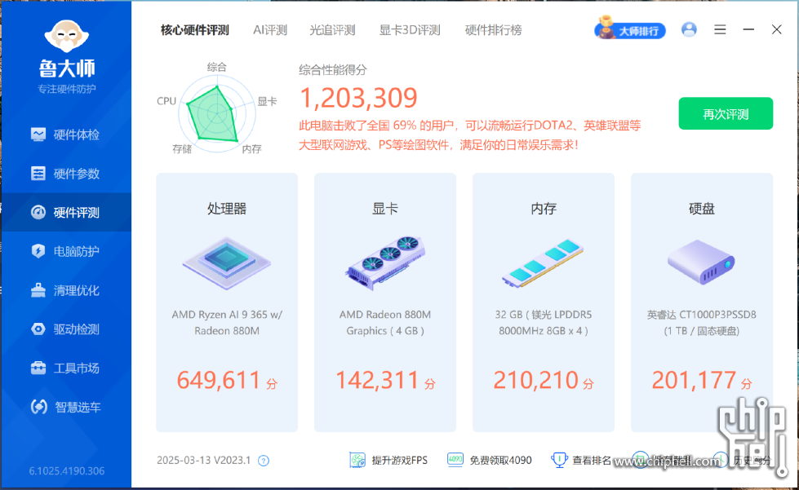Image resolution: width=799 pixels, height=490 pixels.
Task: Click the 电脑防护 shield icon
Action: pyautogui.click(x=38, y=251)
